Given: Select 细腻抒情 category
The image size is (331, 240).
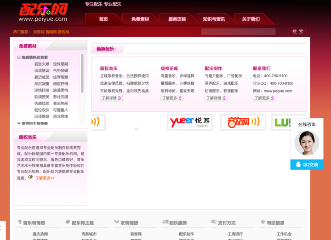Looking at the screenshot, I should [x=61, y=84].
